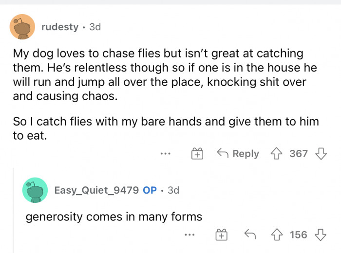
Task: Click the "generosity comes in many forms" text
Action: click(114, 216)
